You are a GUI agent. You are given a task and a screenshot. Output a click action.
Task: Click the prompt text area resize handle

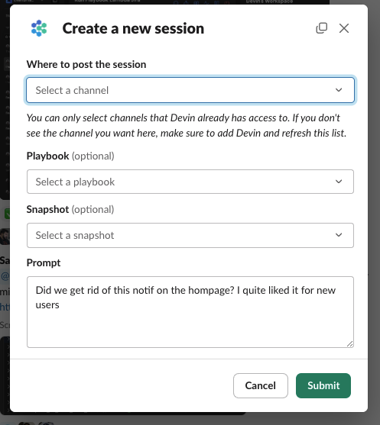[350, 343]
